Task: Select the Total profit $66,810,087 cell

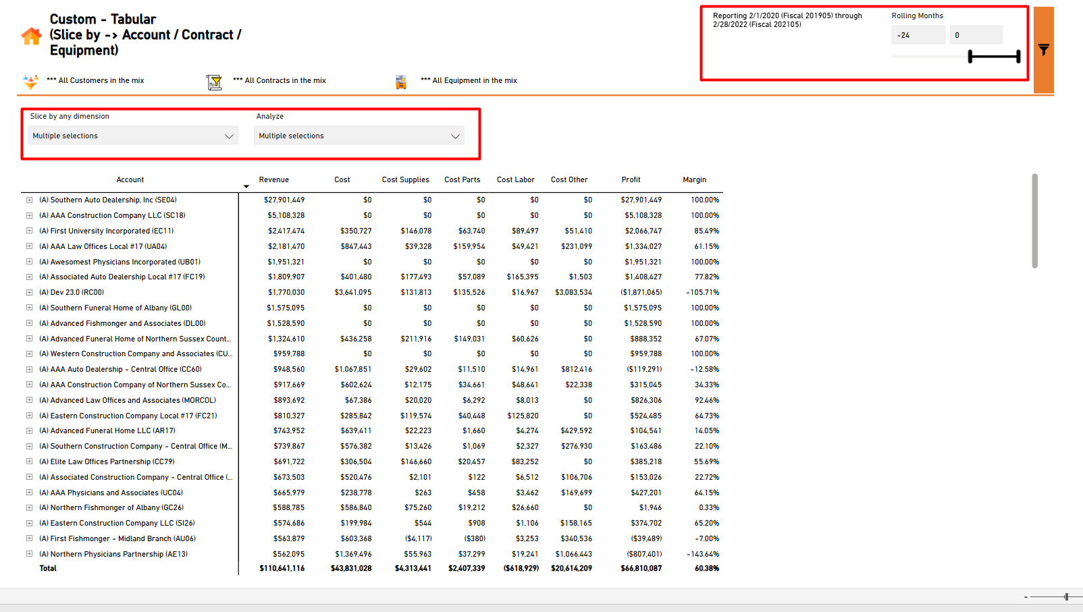Action: (641, 568)
